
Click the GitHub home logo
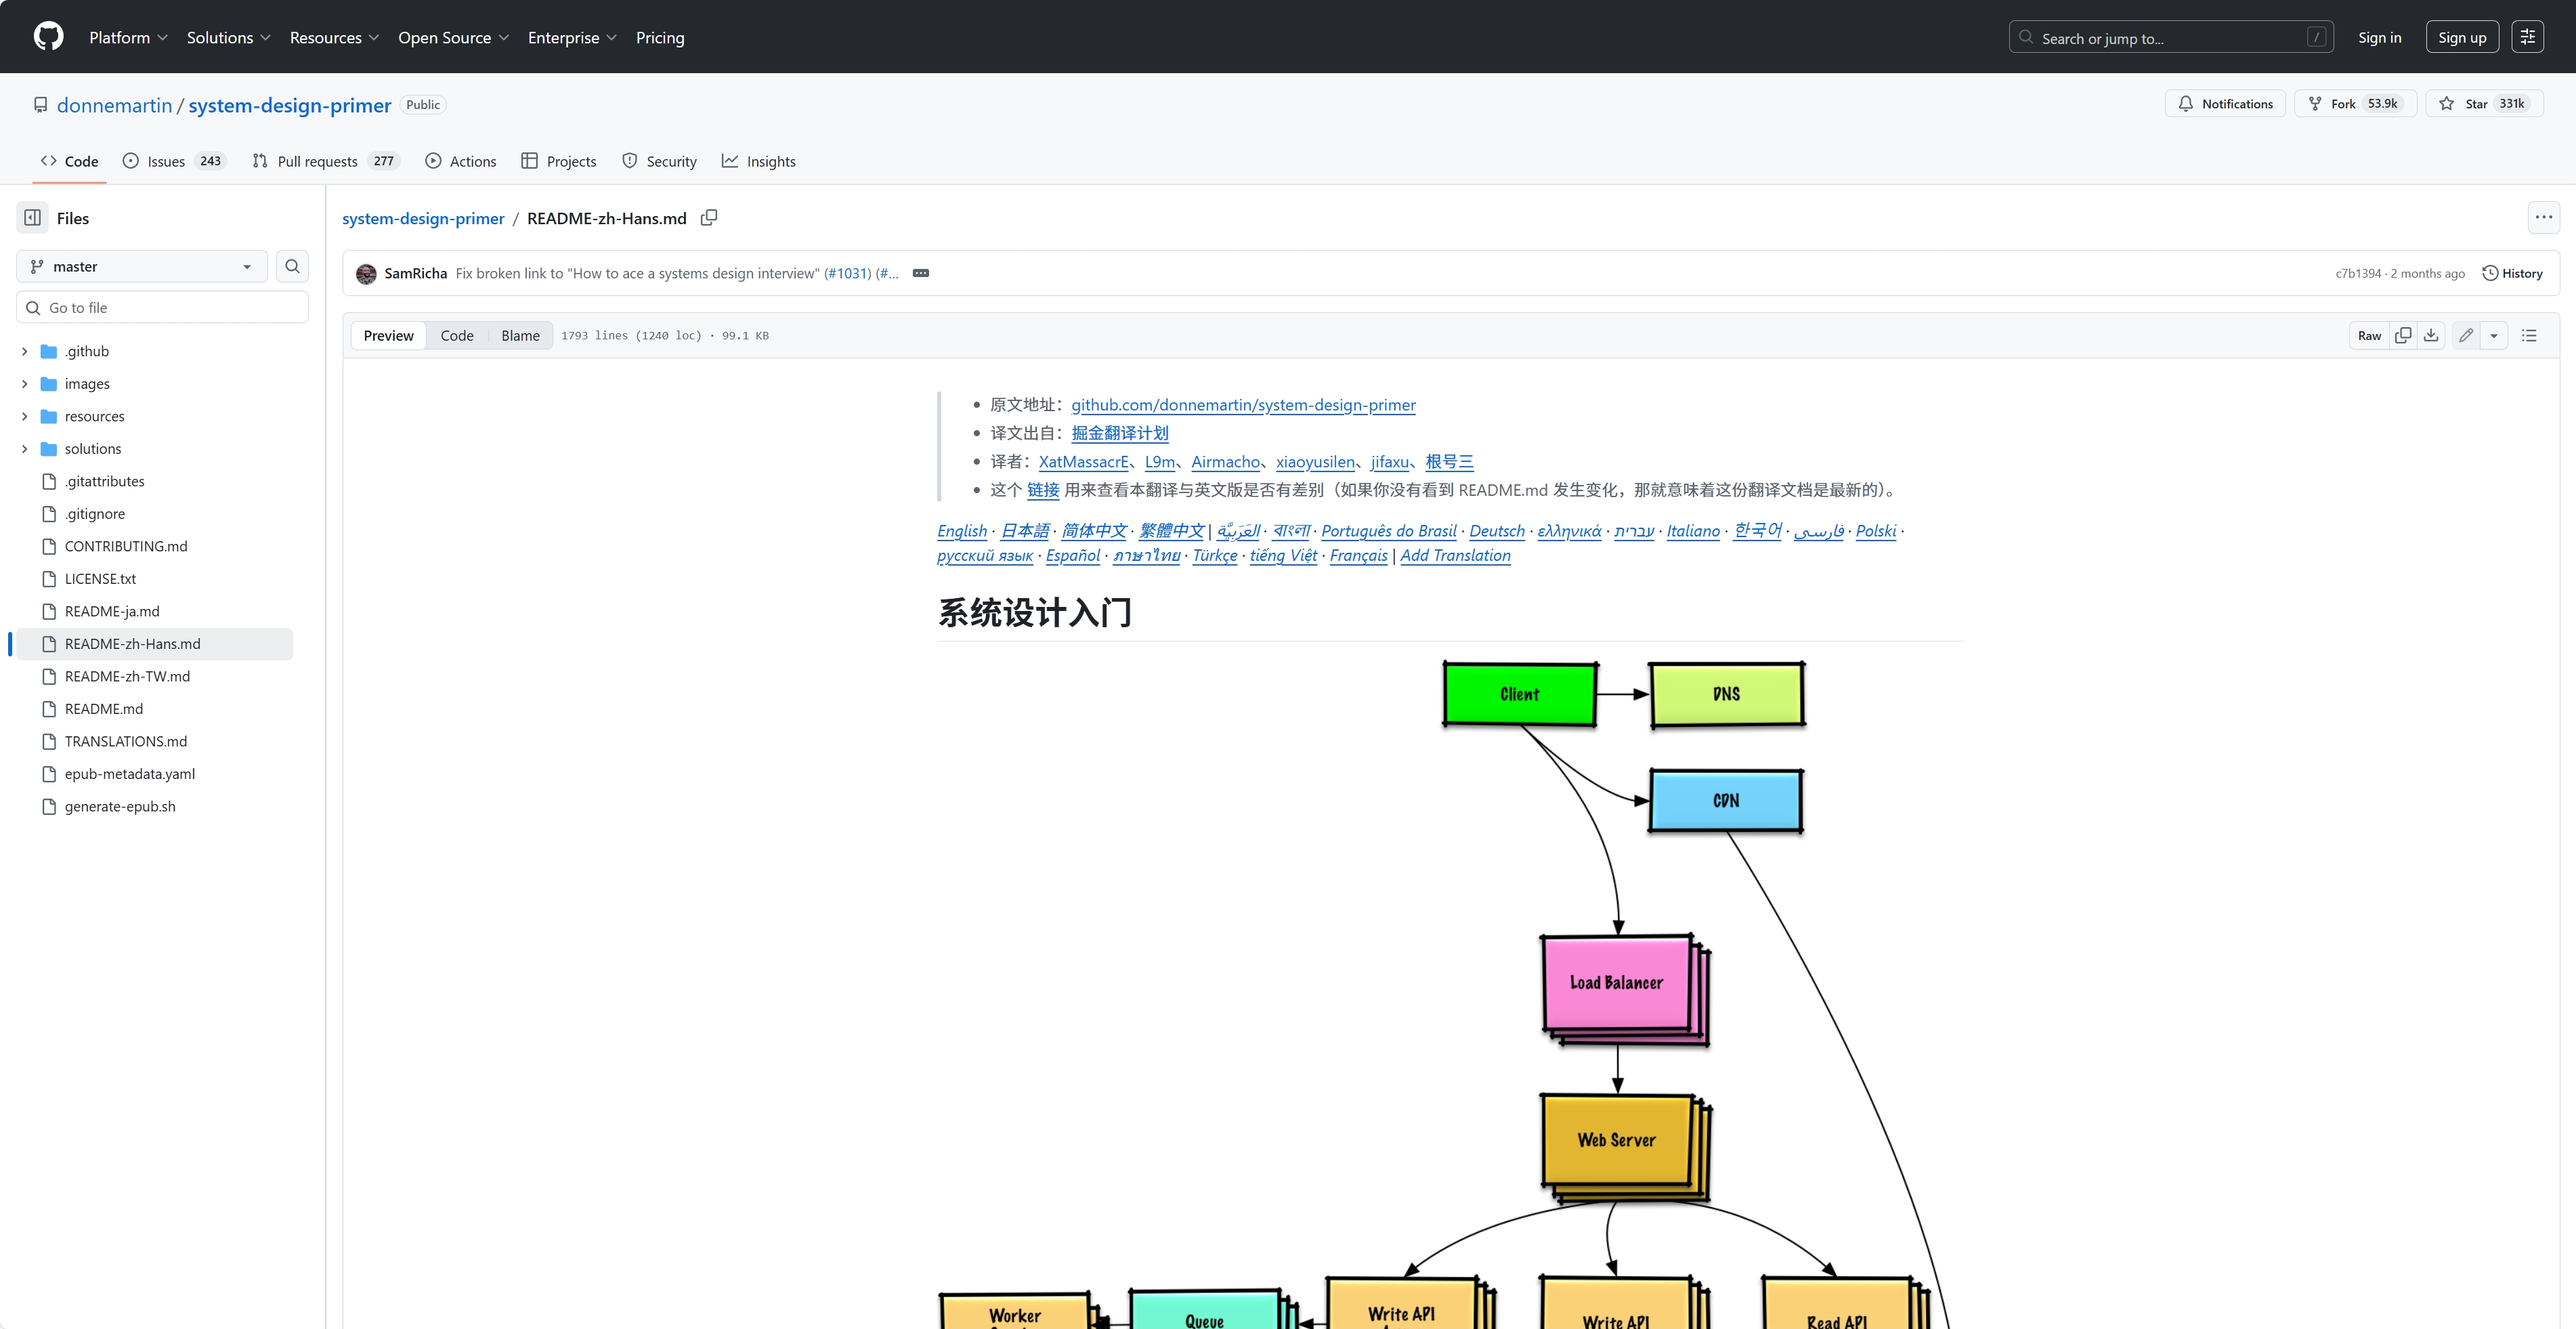pyautogui.click(x=48, y=36)
